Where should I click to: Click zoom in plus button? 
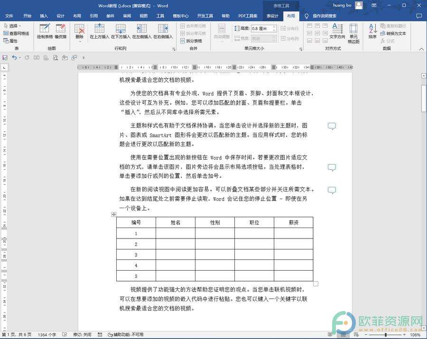click(x=404, y=334)
